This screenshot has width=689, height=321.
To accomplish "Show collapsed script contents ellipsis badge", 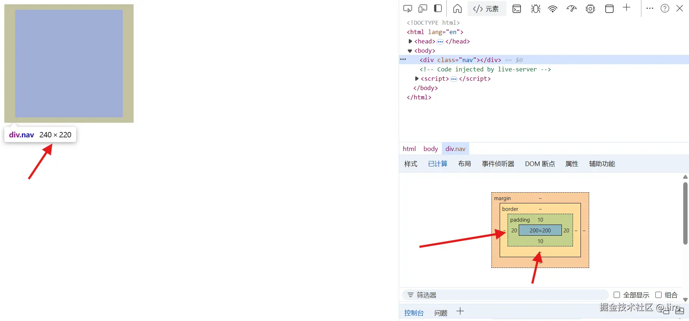I will (454, 79).
